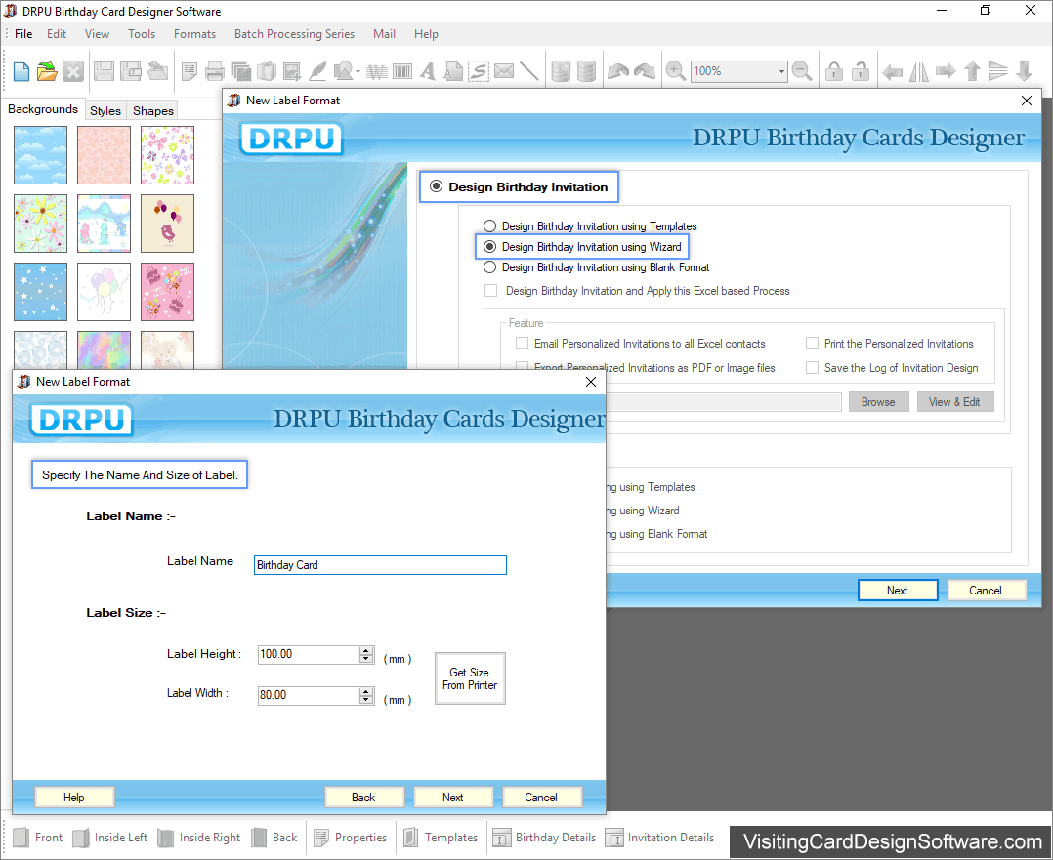Image resolution: width=1053 pixels, height=860 pixels.
Task: Select the blue stars background thumbnail
Action: coord(40,292)
